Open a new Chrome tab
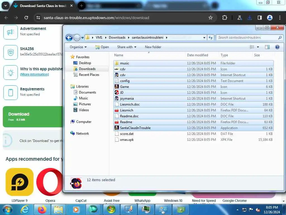The image size is (286, 215). click(81, 6)
